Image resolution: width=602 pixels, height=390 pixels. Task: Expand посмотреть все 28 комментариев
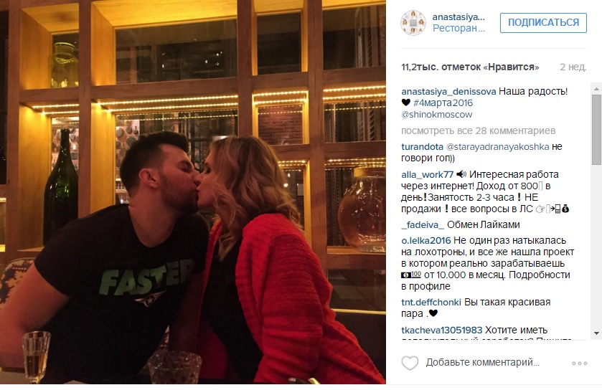point(479,130)
